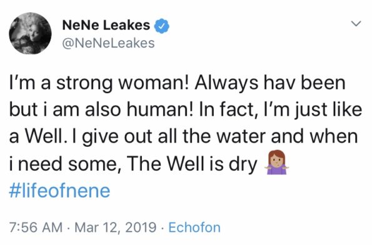
Task: Click the "I'm a strong woman!" text
Action: tap(99, 84)
